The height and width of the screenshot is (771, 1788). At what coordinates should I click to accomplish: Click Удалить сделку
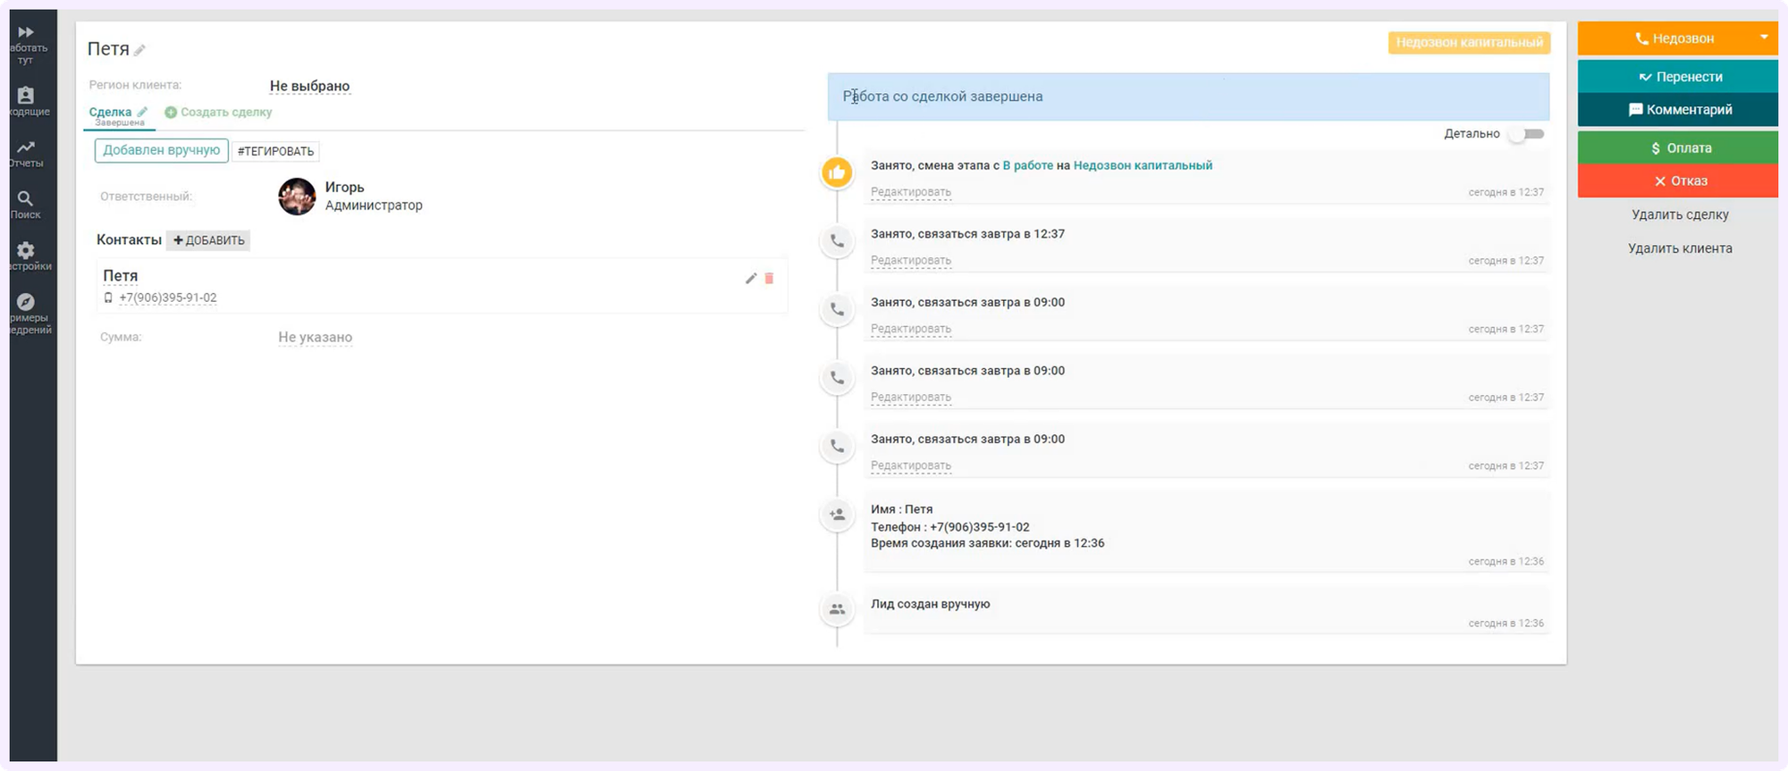pyautogui.click(x=1680, y=214)
